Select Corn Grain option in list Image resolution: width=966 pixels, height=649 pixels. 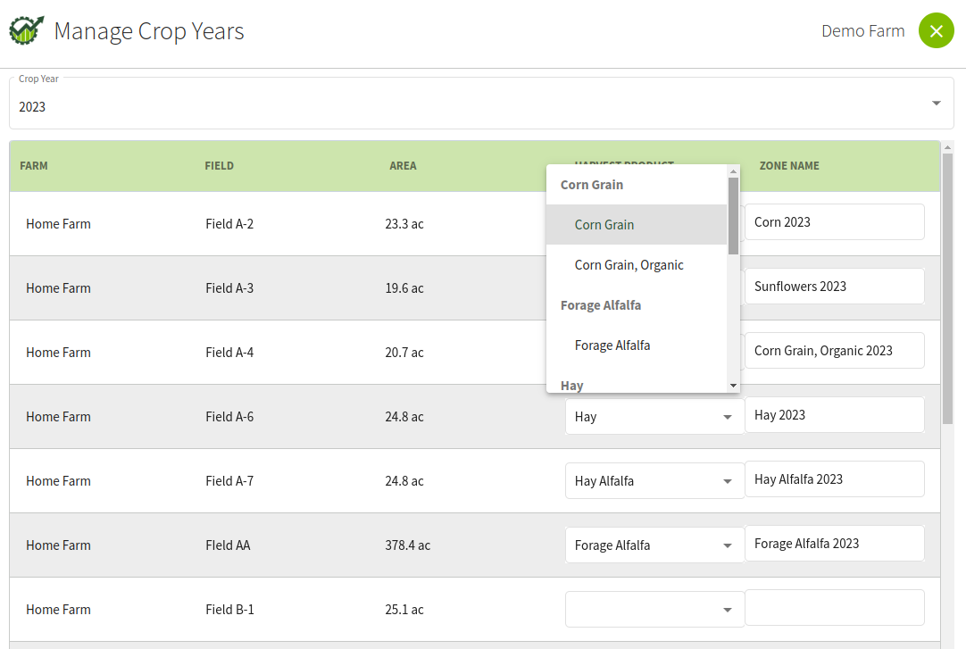(637, 225)
